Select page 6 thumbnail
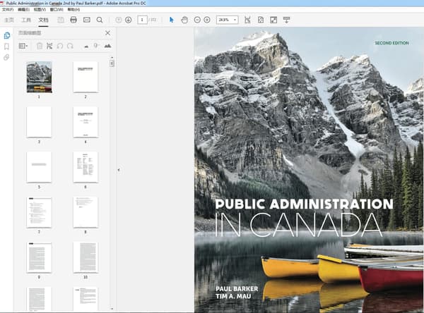Screen dimensions: 424x313 [x=86, y=167]
